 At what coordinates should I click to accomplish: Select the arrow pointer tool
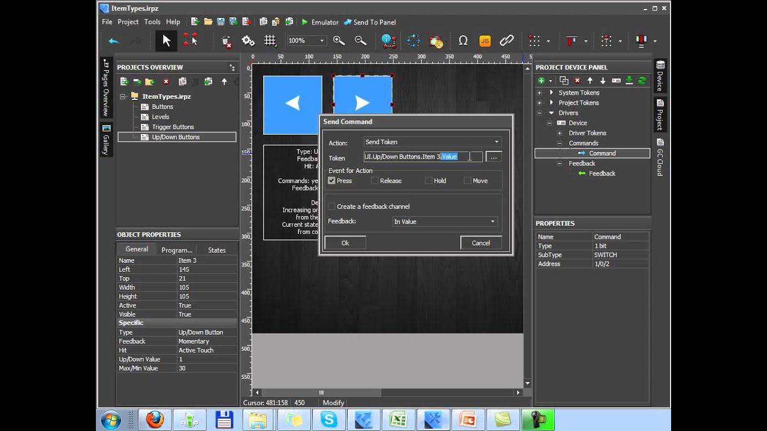[167, 41]
